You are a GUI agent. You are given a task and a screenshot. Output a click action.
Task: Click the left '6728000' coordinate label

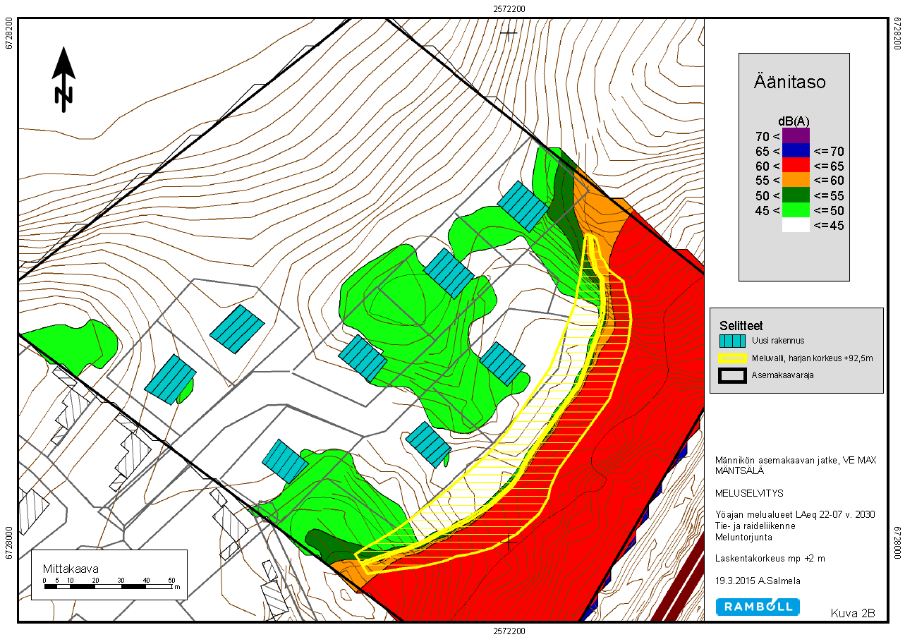tap(8, 542)
